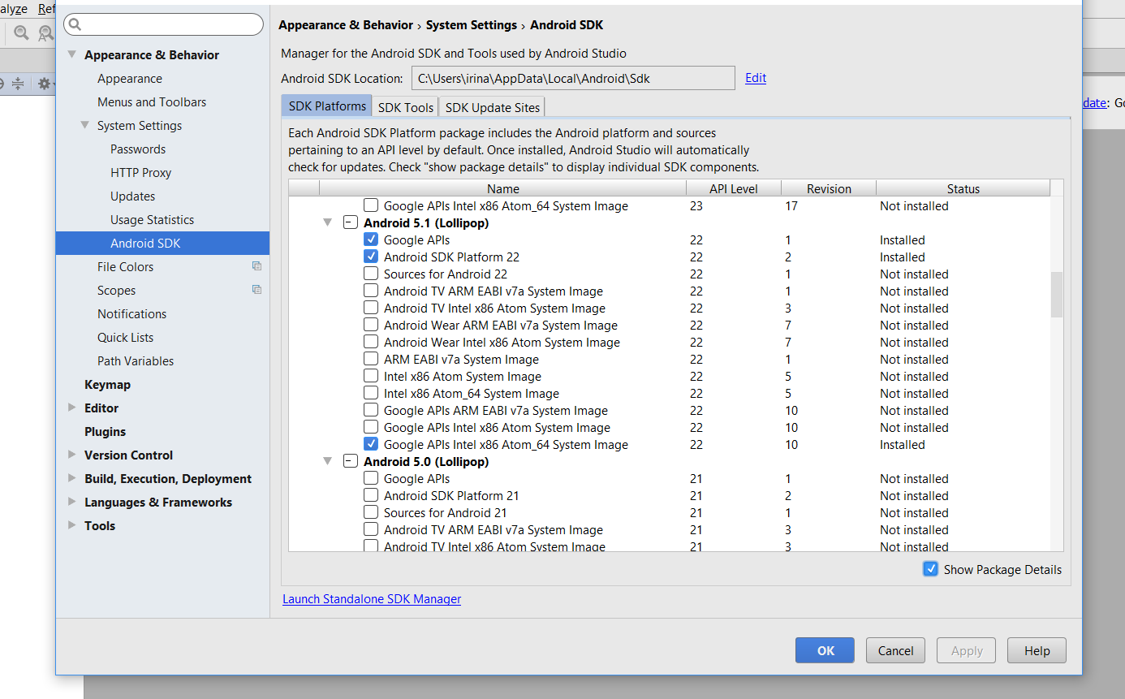Check Android Wear Intel x86 Atom image API 22
The width and height of the screenshot is (1125, 699).
371,342
